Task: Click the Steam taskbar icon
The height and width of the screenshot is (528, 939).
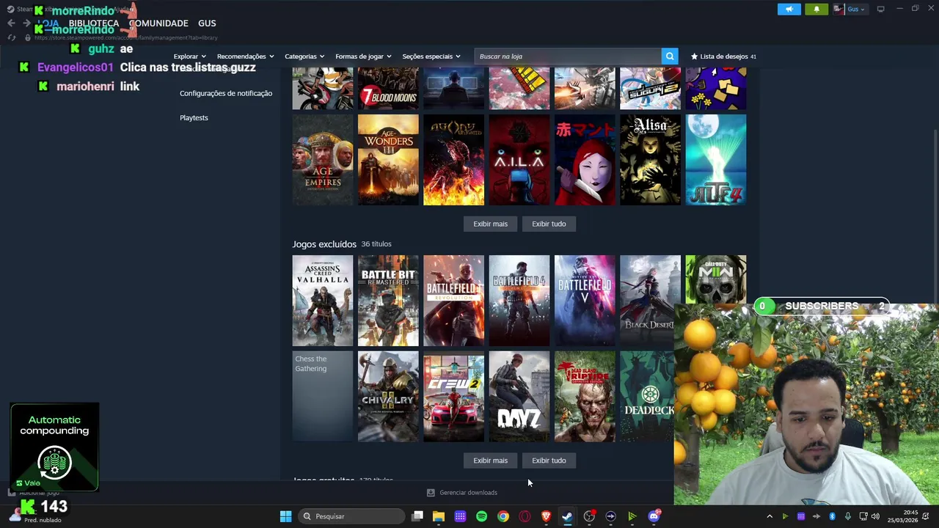Action: tap(567, 516)
